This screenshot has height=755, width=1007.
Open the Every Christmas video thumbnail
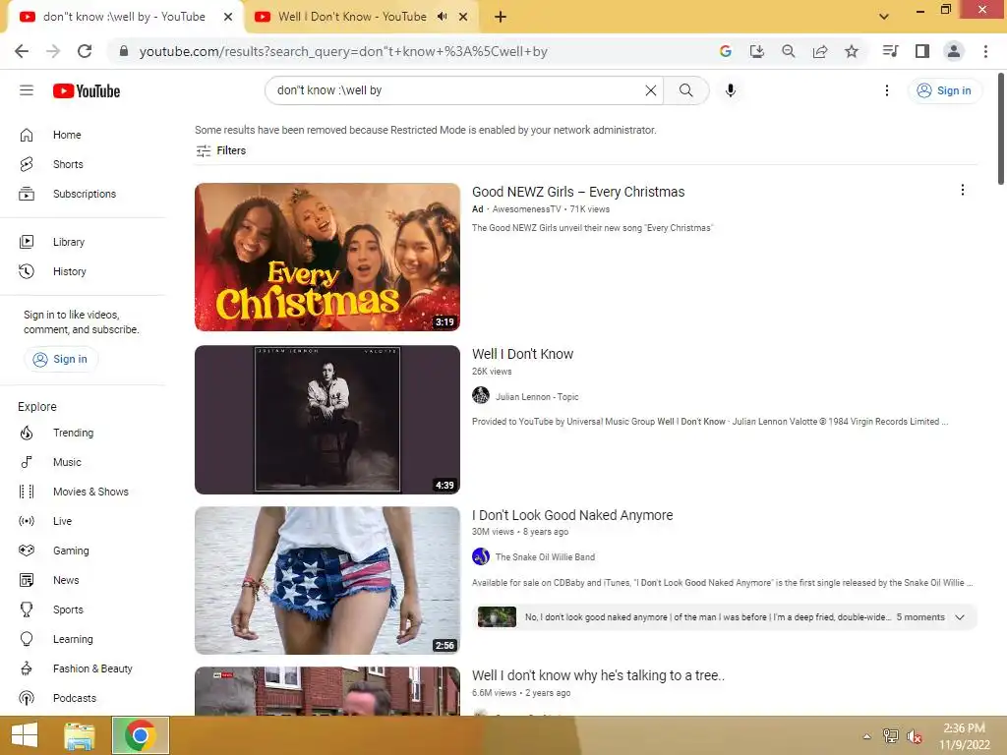326,257
